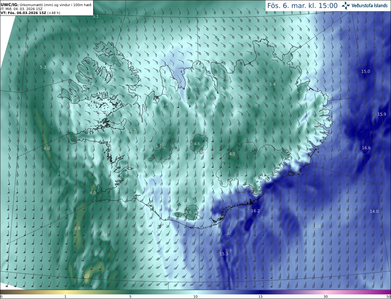
Task: Click the 14.0 value label
Action: point(374,212)
